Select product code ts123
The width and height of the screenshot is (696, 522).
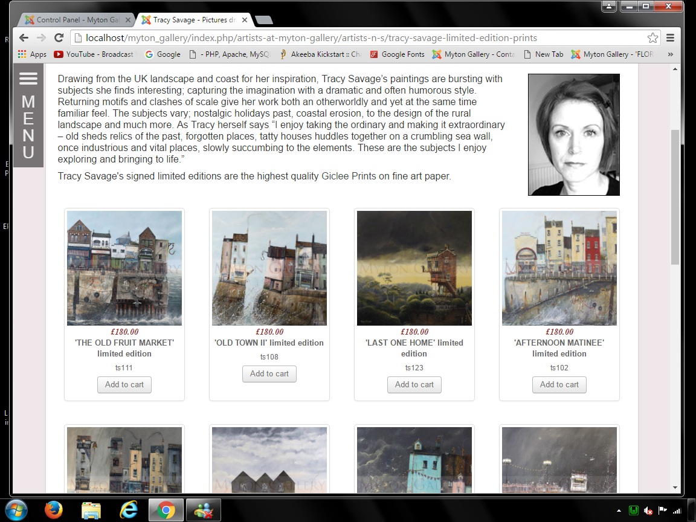tap(414, 367)
